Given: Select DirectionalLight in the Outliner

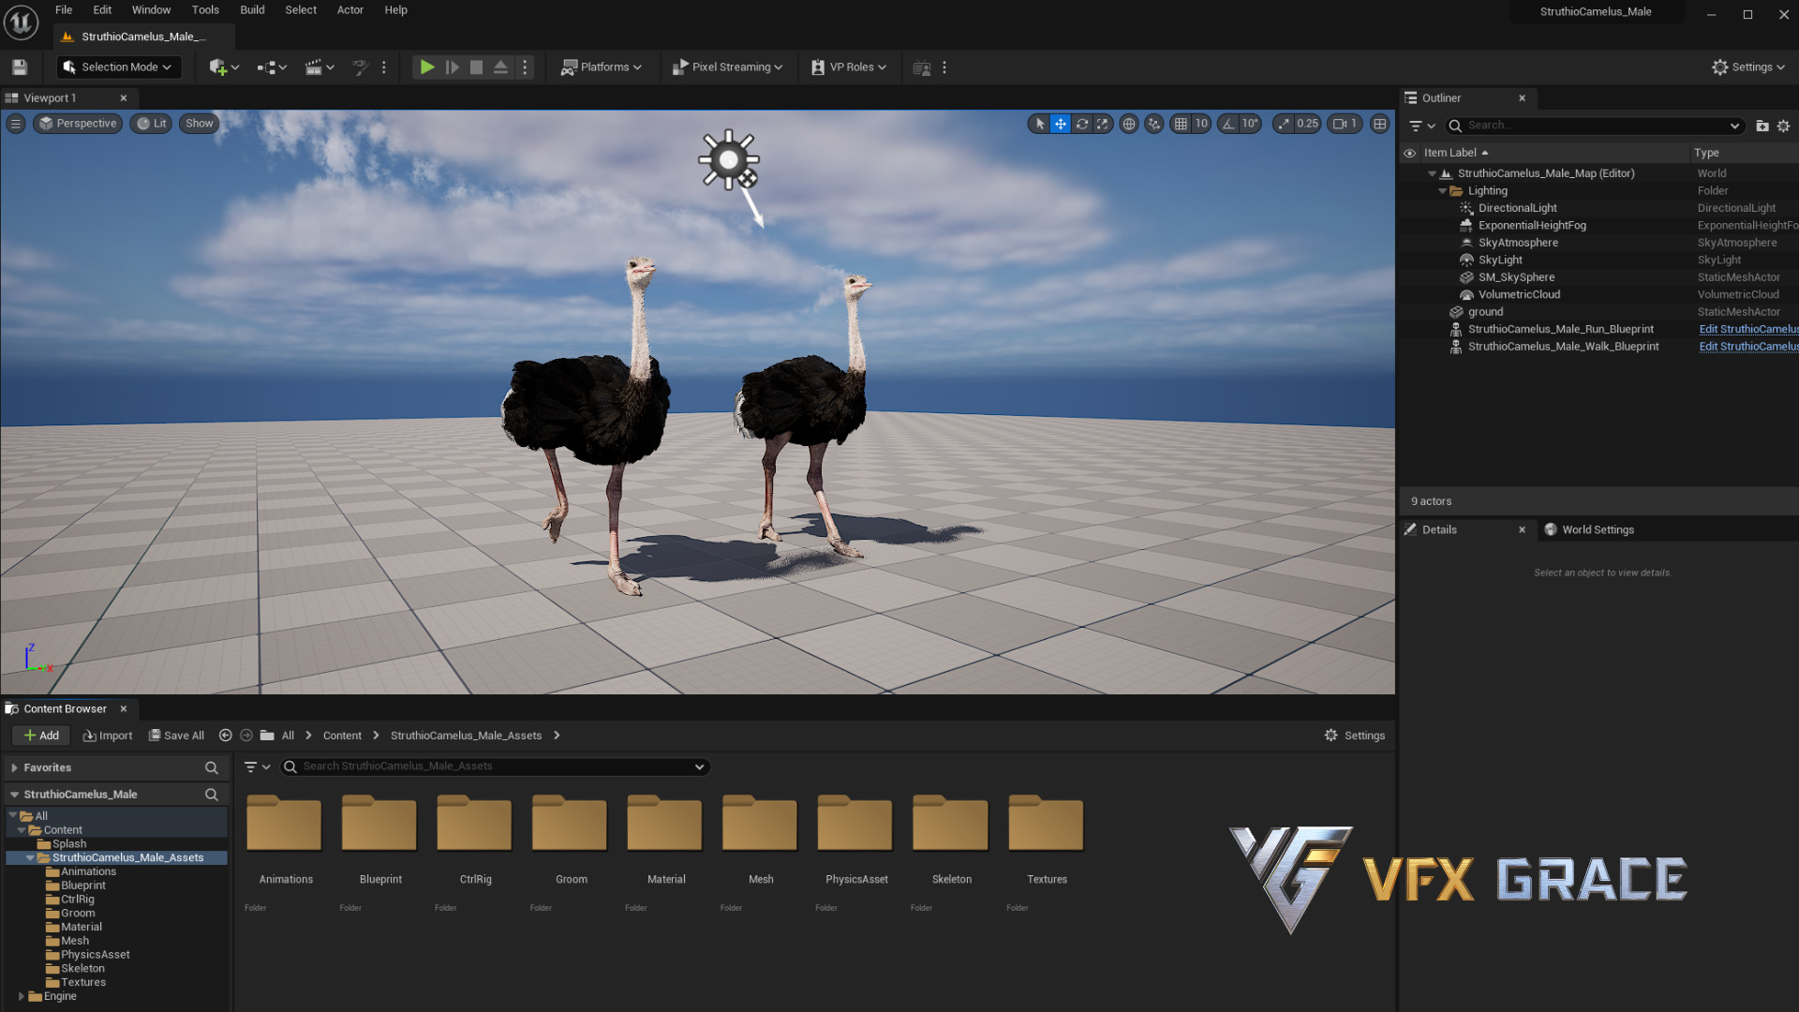Looking at the screenshot, I should coord(1517,208).
